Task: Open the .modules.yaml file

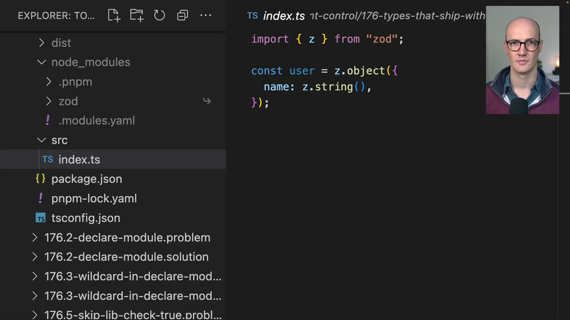Action: [96, 121]
